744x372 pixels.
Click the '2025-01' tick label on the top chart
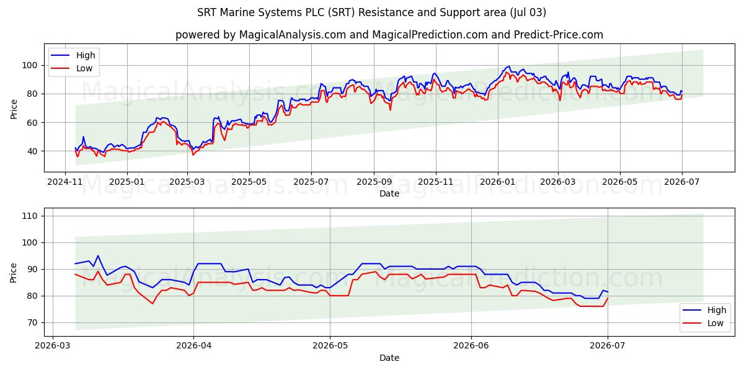click(x=127, y=182)
